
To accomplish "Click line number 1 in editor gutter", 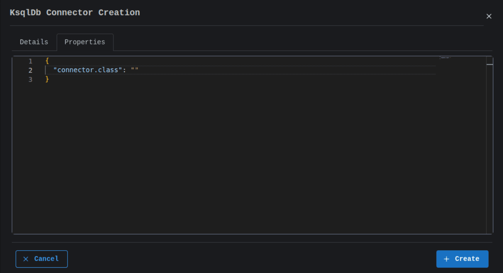I will (30, 61).
